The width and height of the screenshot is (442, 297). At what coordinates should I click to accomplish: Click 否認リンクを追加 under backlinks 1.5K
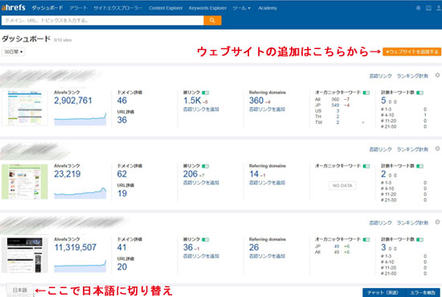(201, 109)
